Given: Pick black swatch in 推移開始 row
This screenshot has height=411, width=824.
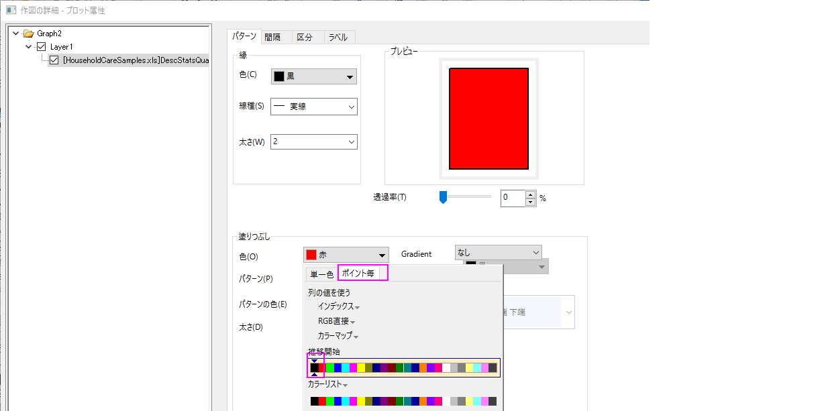Looking at the screenshot, I should pos(315,367).
